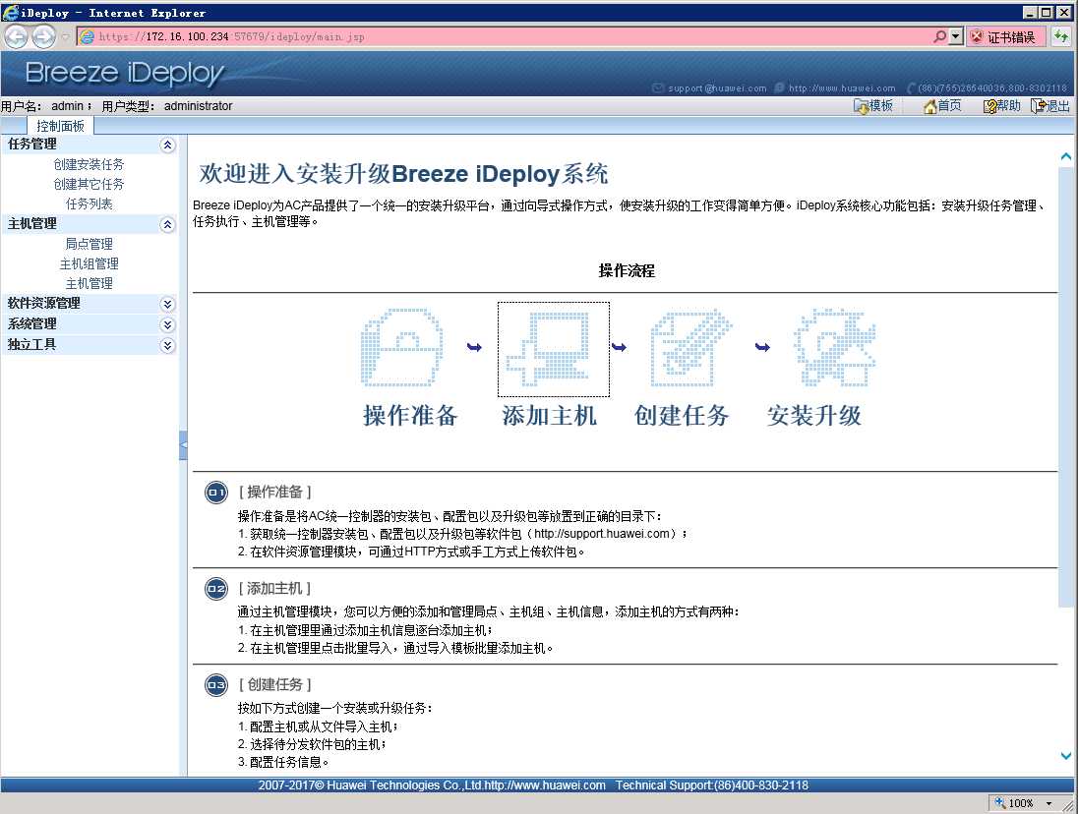Click the 任务管理 section header text
Viewport: 1078px width, 814px height.
pos(32,145)
